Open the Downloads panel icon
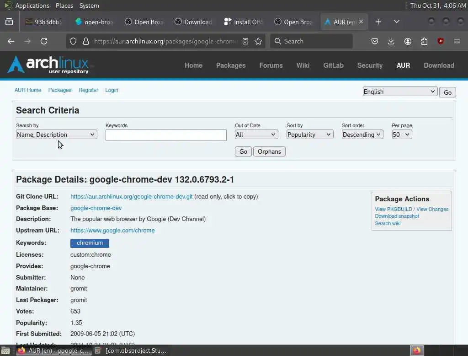 391,41
